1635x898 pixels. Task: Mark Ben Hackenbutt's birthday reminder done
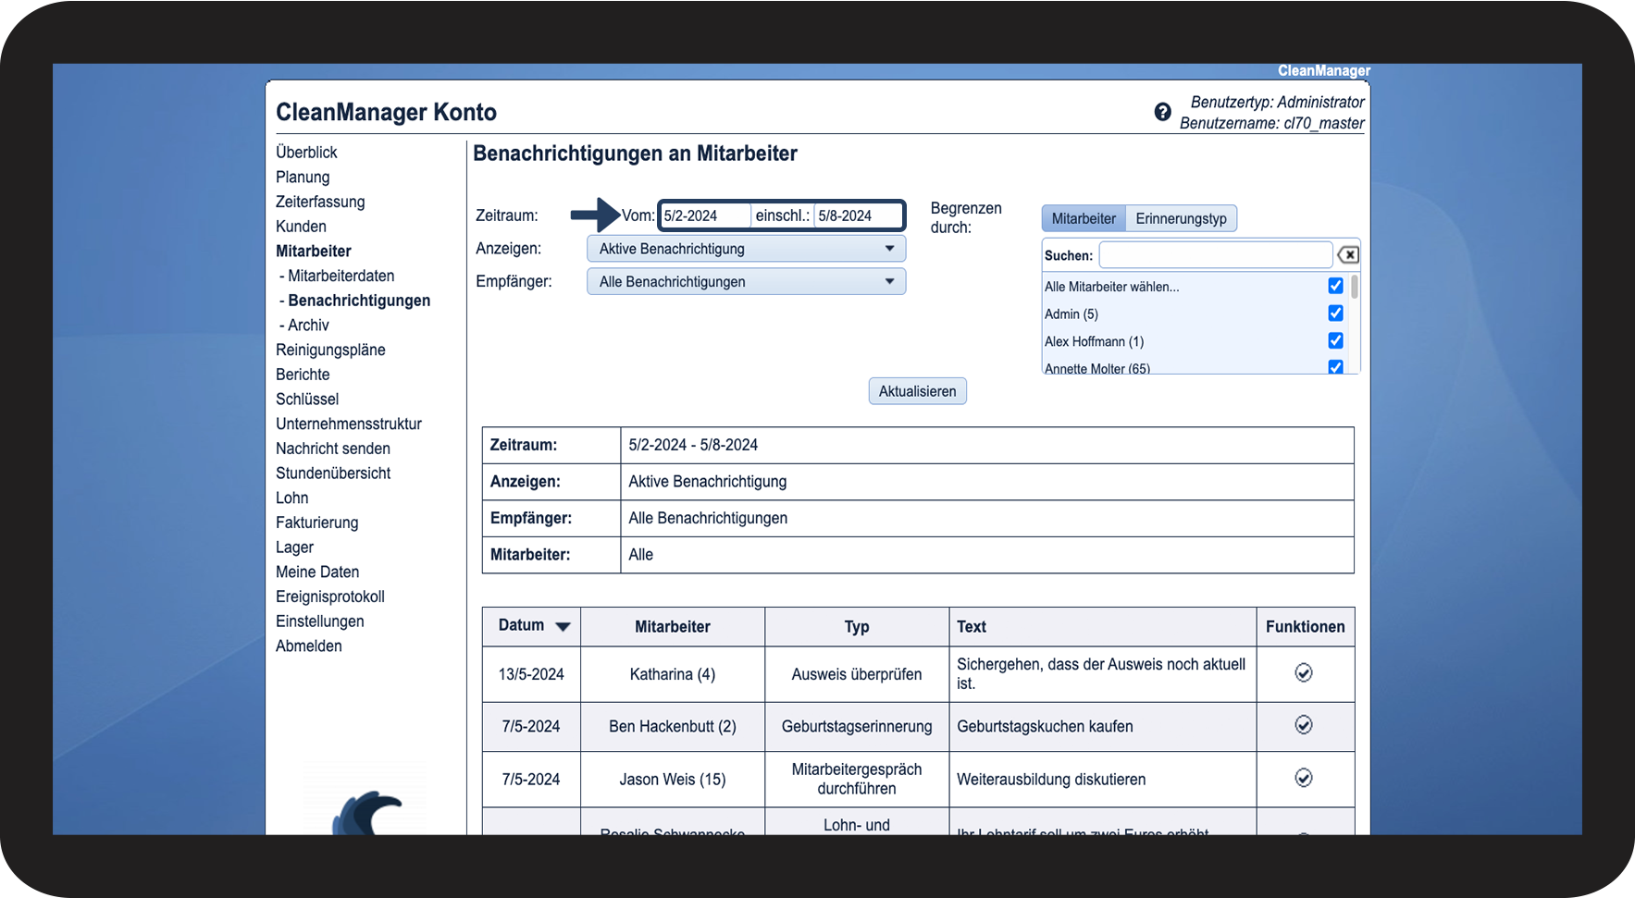(1303, 725)
